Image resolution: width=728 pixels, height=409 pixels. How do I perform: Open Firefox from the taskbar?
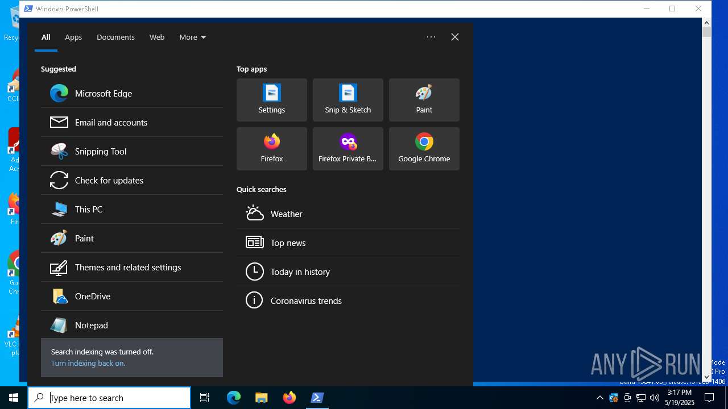tap(289, 398)
